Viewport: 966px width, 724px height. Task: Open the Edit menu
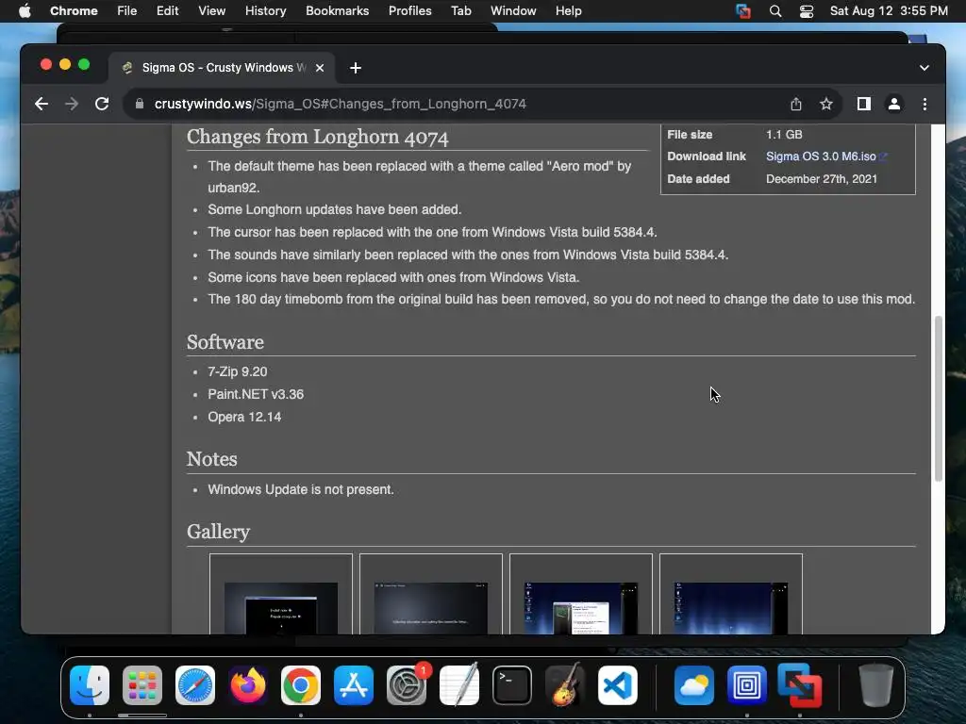click(167, 11)
